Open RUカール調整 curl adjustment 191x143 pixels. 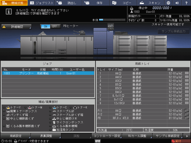137,136
